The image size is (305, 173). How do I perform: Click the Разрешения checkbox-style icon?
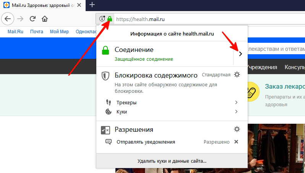coord(105,130)
